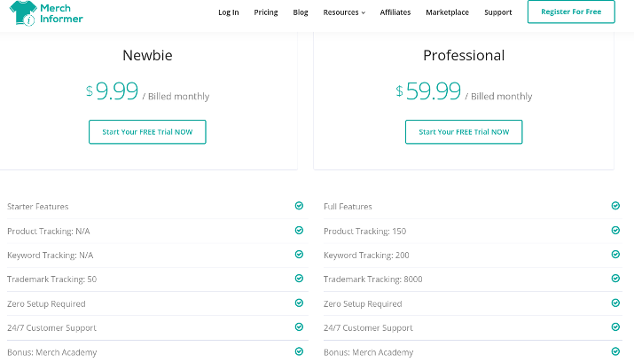
Task: Click checkmark icon beside Starter Features
Action: (299, 206)
